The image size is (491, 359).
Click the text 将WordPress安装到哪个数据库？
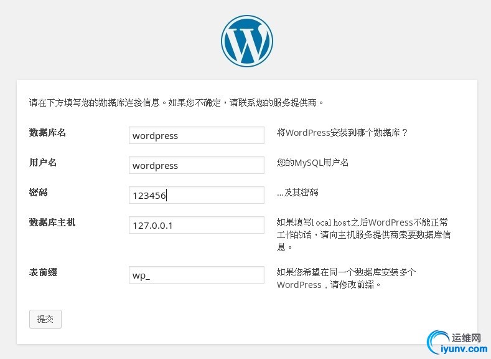pos(342,133)
